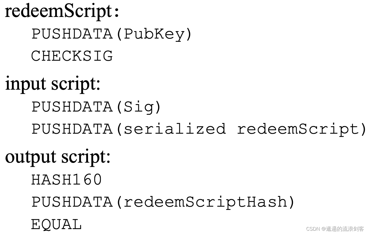Viewport: 368px width, 234px height.
Task: Click the "input script:" heading
Action: [53, 84]
